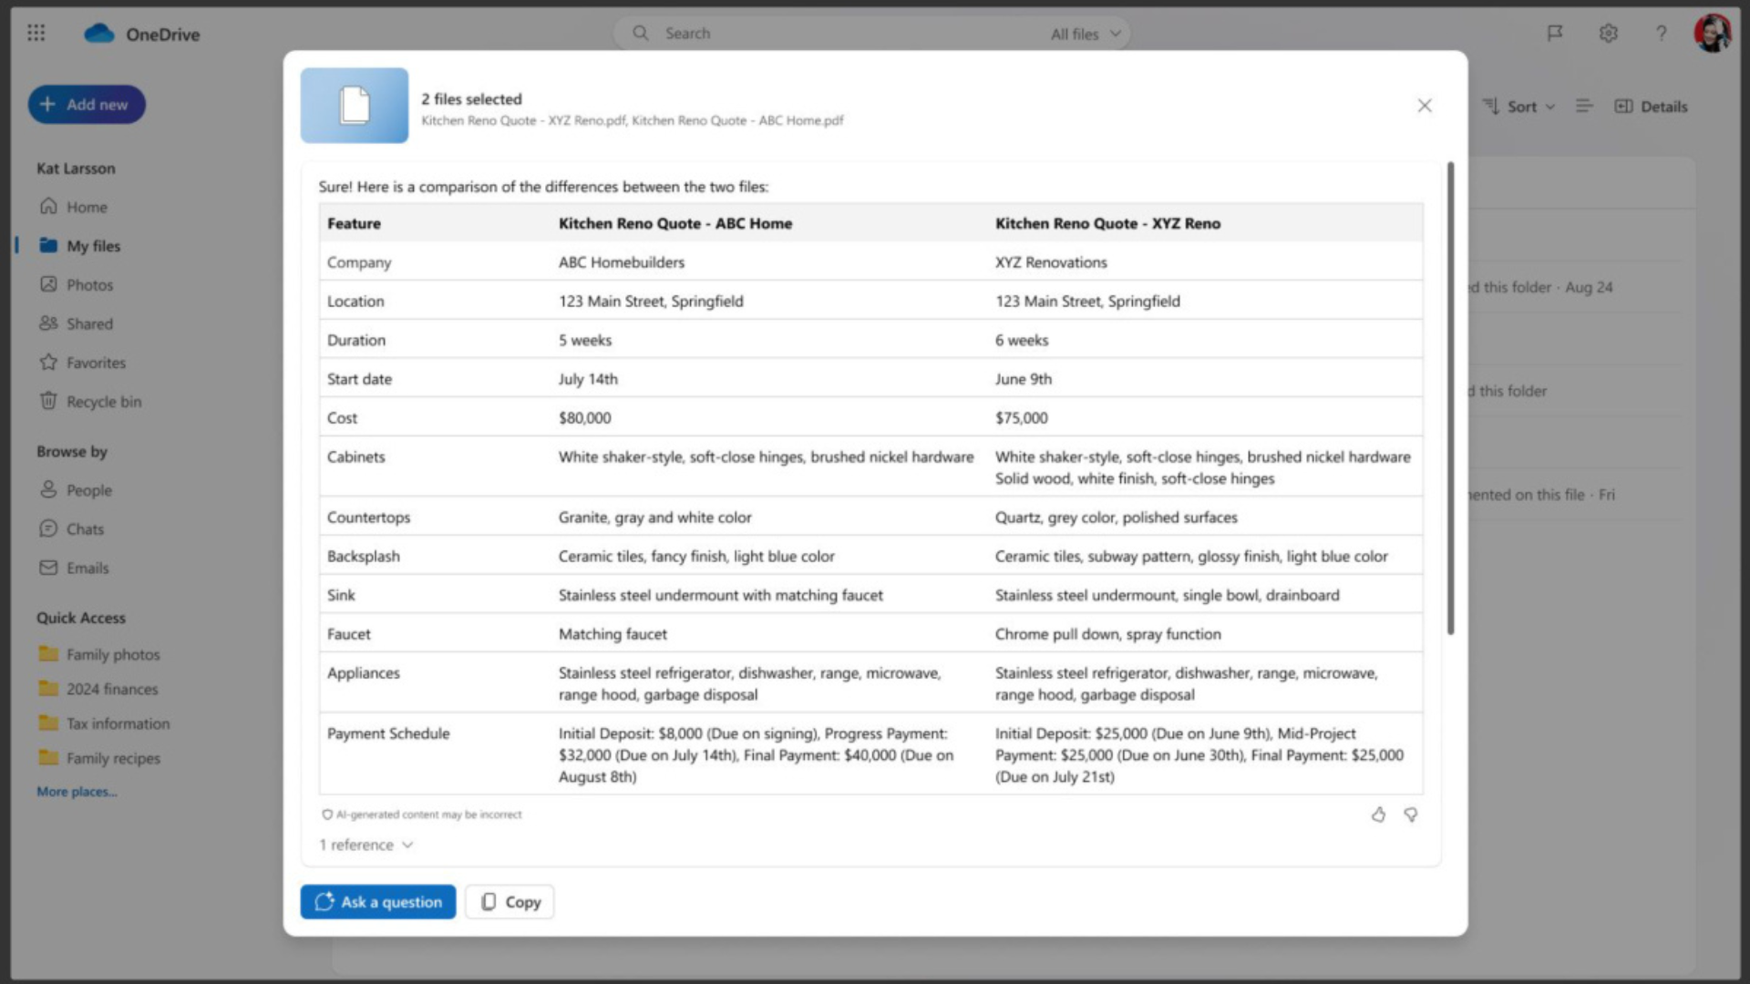Screen dimensions: 1750x984
Task: Give a thumbs down to the AI response
Action: (x=1411, y=815)
